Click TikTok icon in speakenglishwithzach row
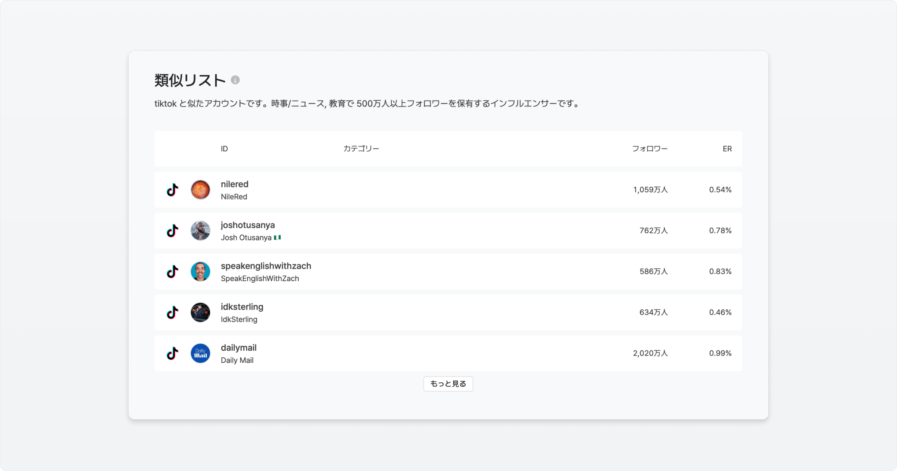 (172, 272)
